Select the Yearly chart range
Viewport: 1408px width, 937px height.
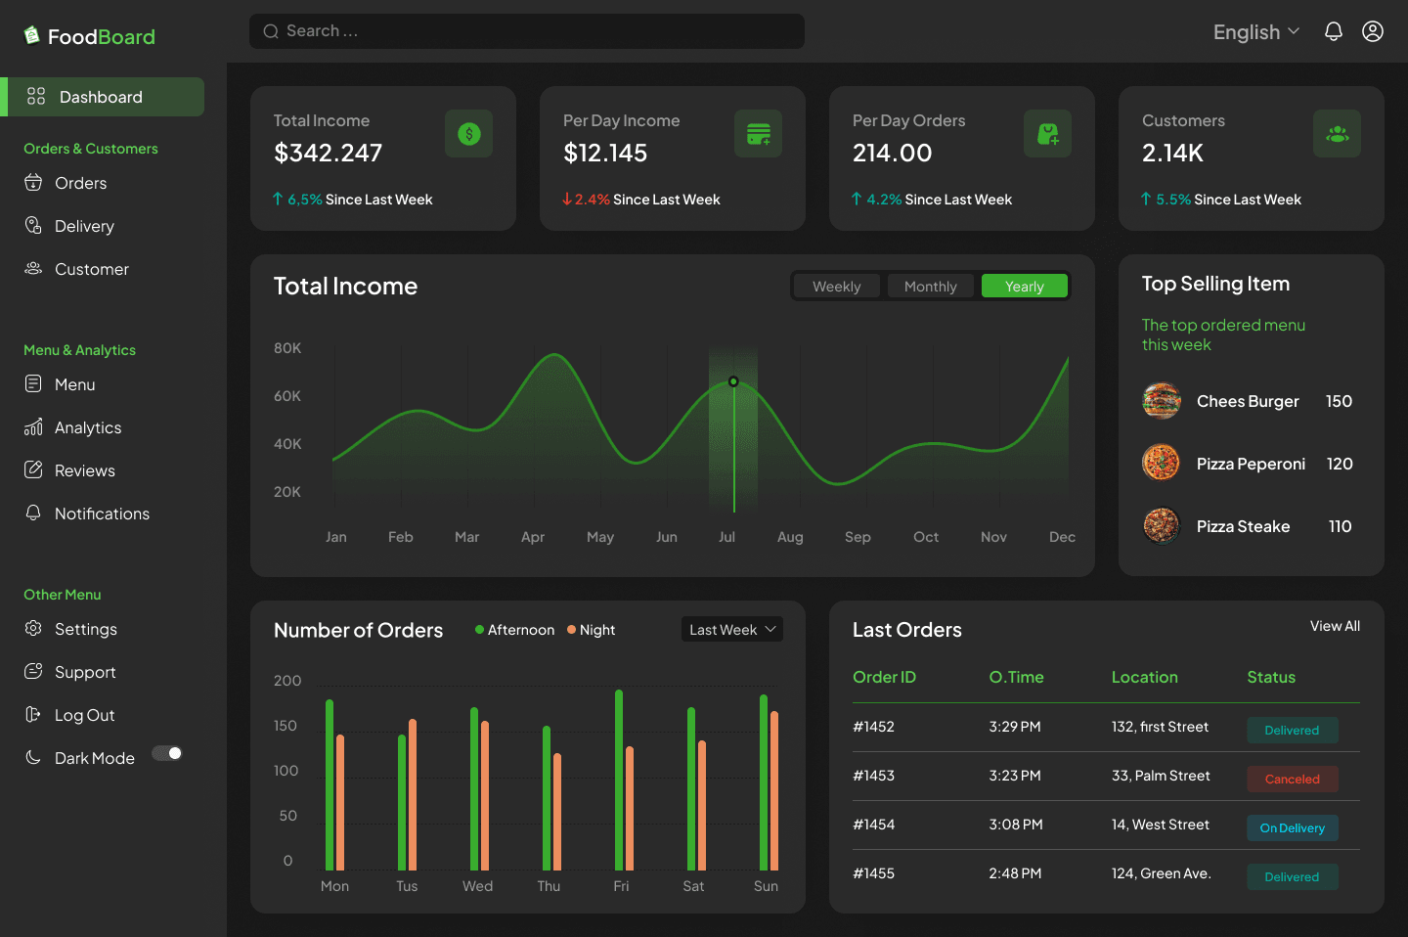[1024, 287]
